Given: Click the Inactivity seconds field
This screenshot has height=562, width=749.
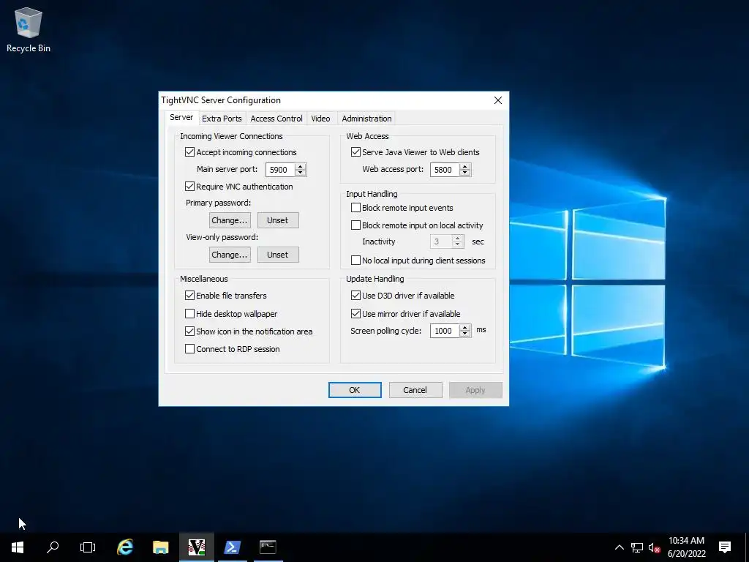Looking at the screenshot, I should coord(441,241).
